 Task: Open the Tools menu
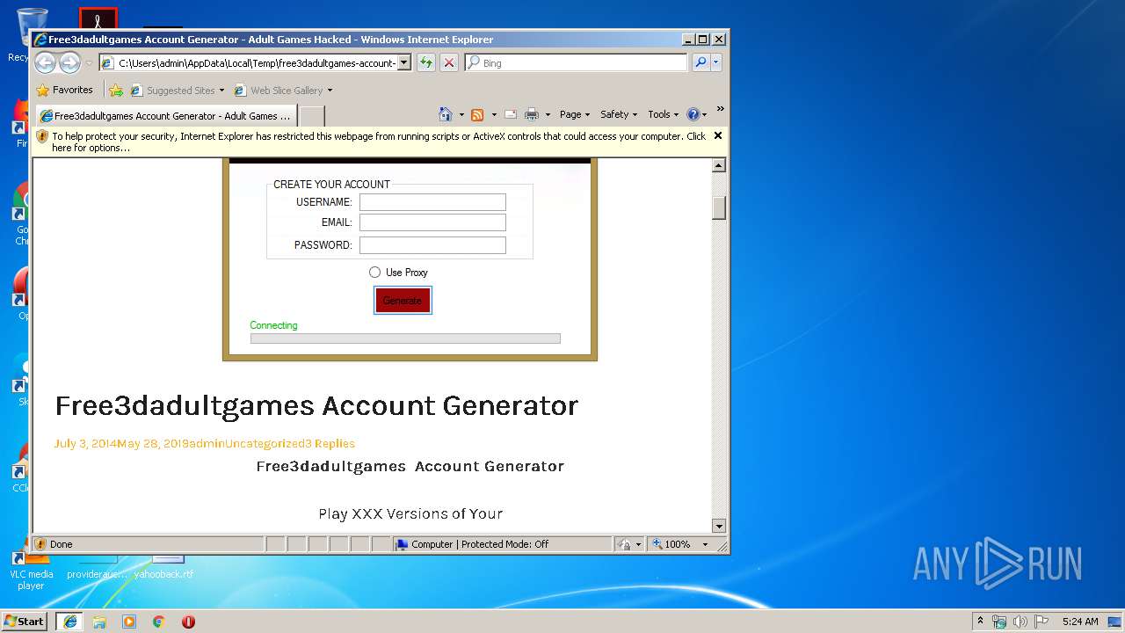pos(664,114)
